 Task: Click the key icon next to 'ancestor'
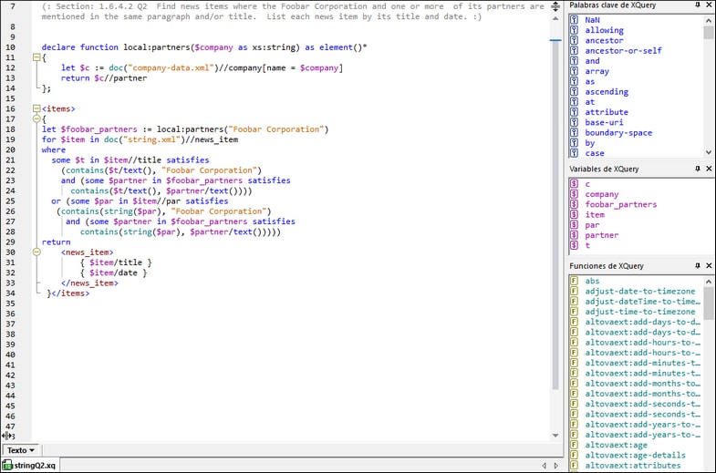[x=574, y=41]
